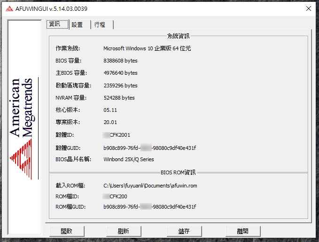Image resolution: width=319 pixels, height=242 pixels.
Task: Click the boot block value 2359296 bytes
Action: click(x=120, y=86)
